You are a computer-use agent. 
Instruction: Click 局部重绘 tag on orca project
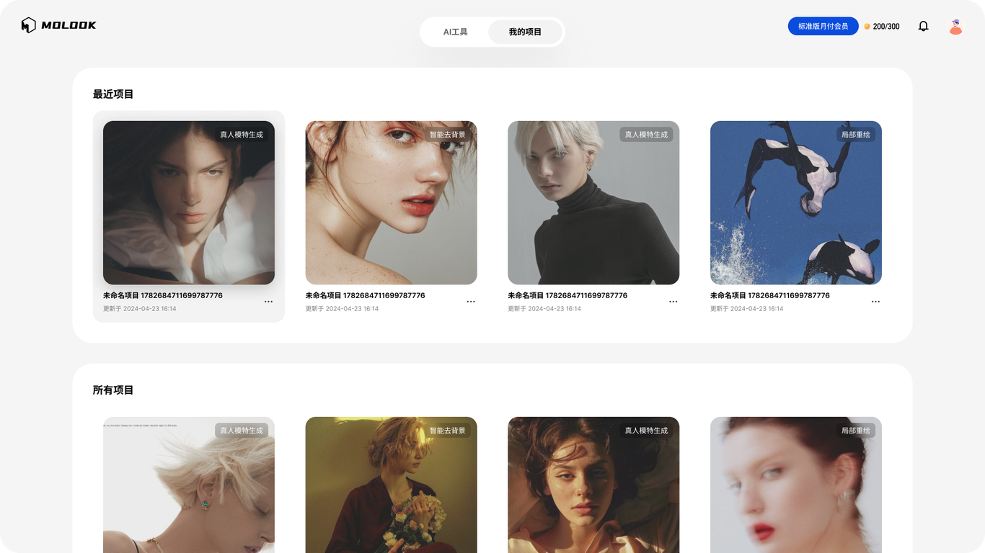tap(856, 135)
